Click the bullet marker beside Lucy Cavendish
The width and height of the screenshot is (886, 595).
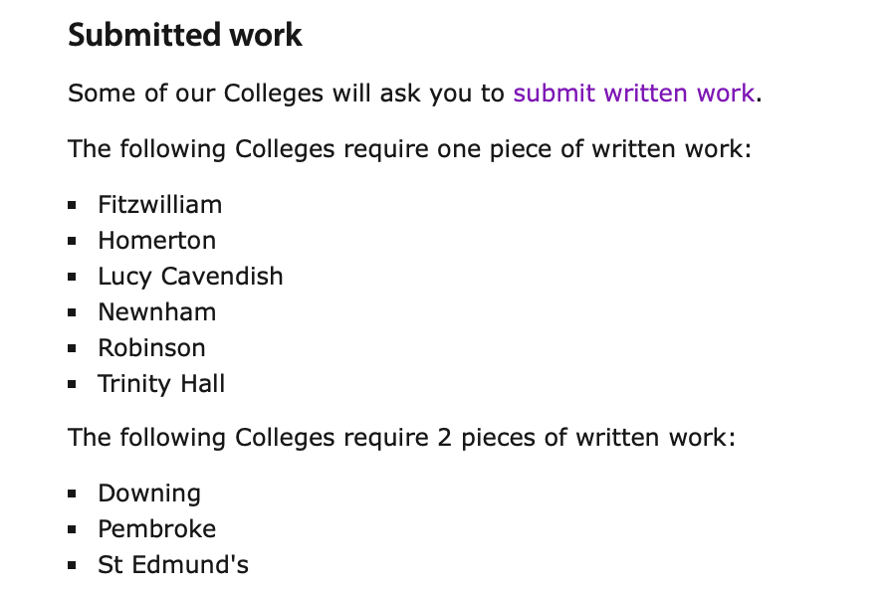[x=72, y=277]
